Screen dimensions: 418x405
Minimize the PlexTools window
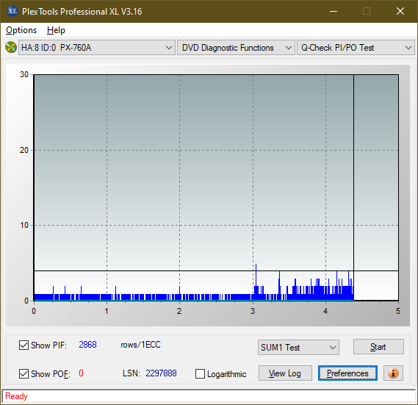(334, 11)
